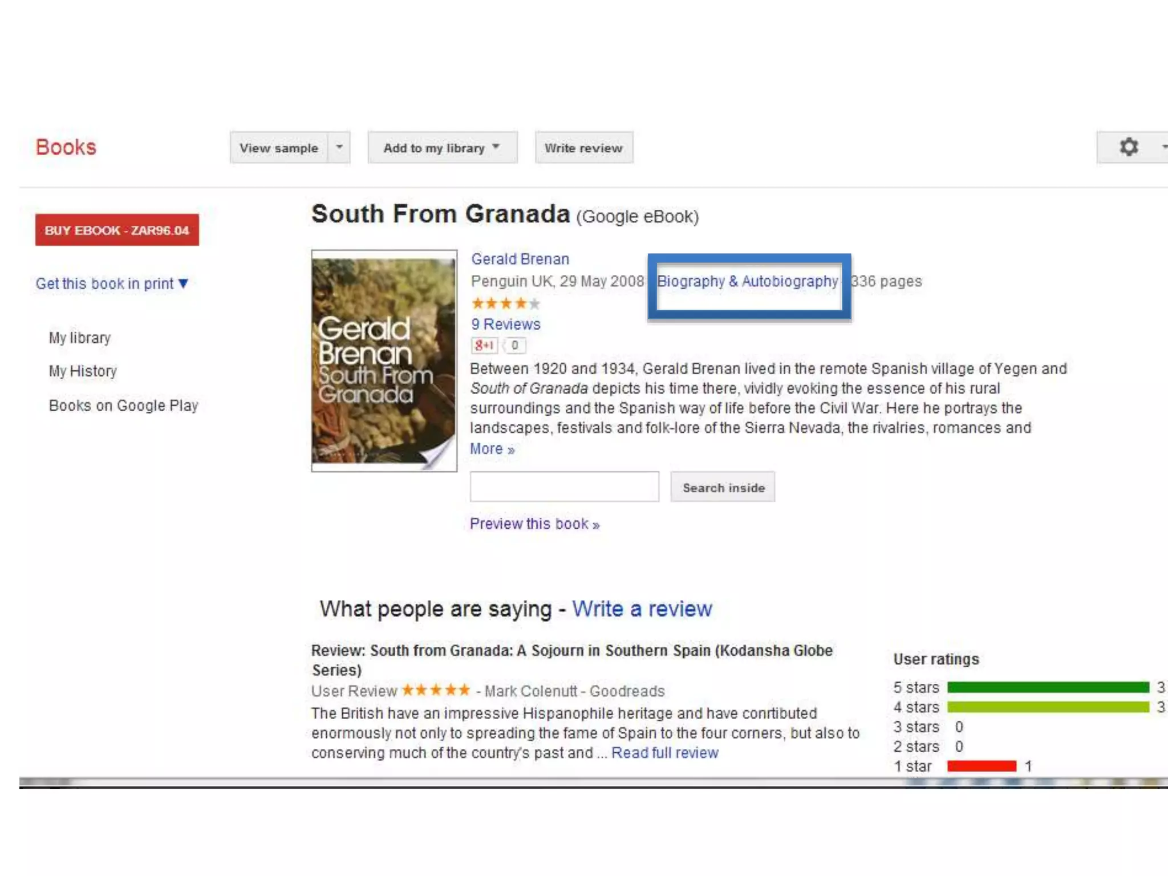Click the Books logo
1168x876 pixels.
point(66,147)
